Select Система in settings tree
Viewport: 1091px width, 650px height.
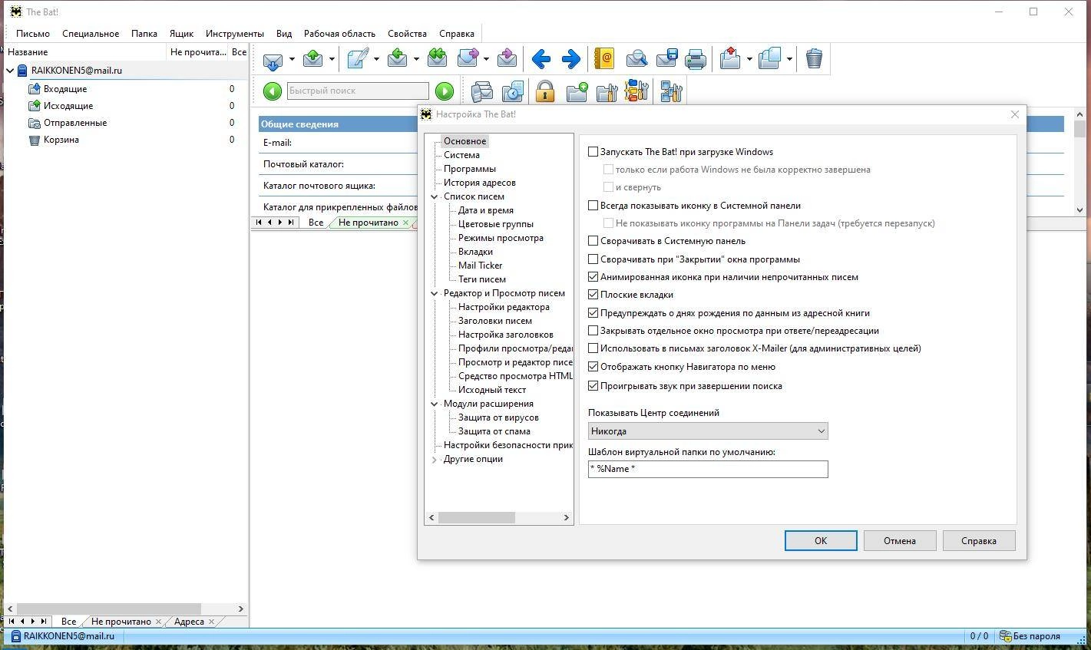pos(461,155)
